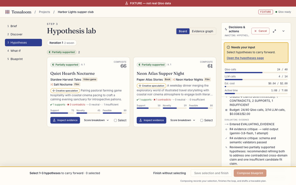Click the Novelty 59 score bar on Neon Atlas

(x=174, y=108)
